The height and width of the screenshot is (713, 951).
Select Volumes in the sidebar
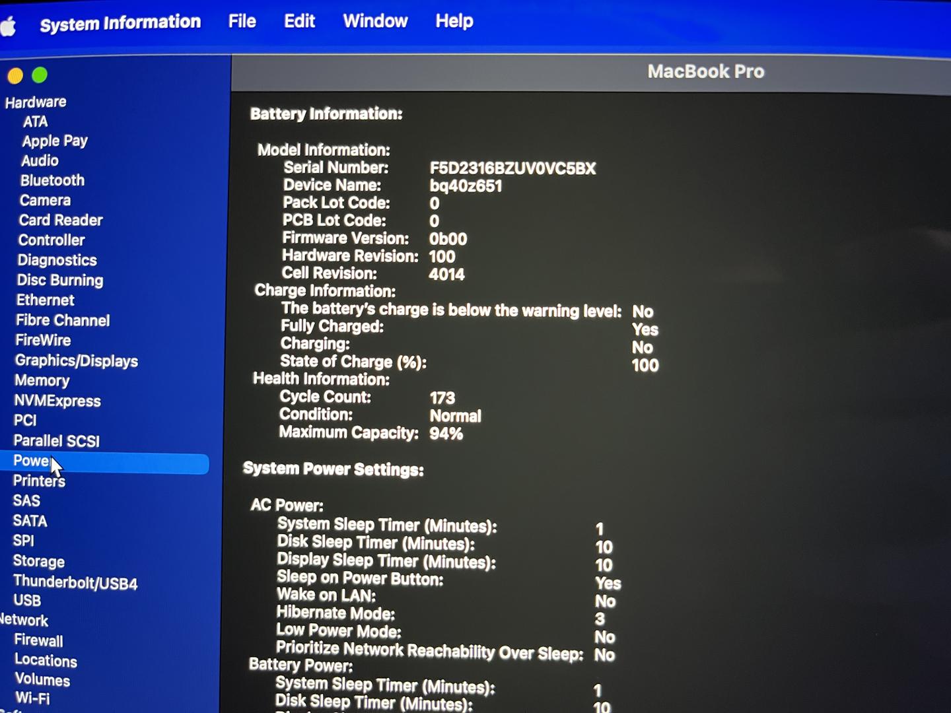[x=42, y=680]
